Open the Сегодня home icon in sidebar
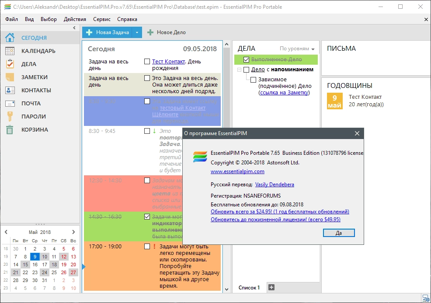The width and height of the screenshot is (431, 303). click(x=10, y=38)
